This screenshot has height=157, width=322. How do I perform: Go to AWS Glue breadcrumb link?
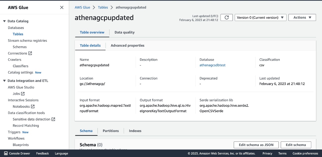(x=82, y=7)
